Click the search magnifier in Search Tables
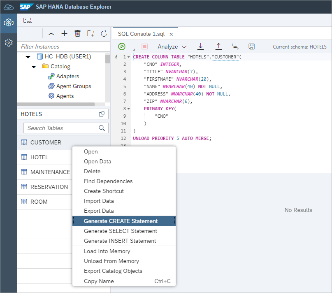332x293 pixels. coord(102,128)
